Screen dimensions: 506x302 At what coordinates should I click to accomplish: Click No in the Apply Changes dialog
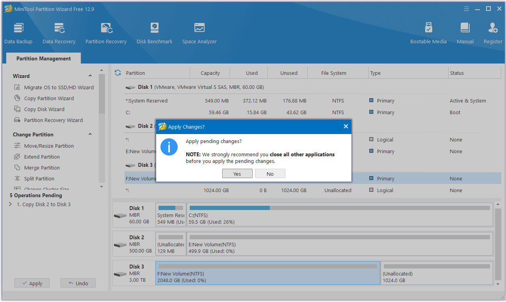coord(270,174)
